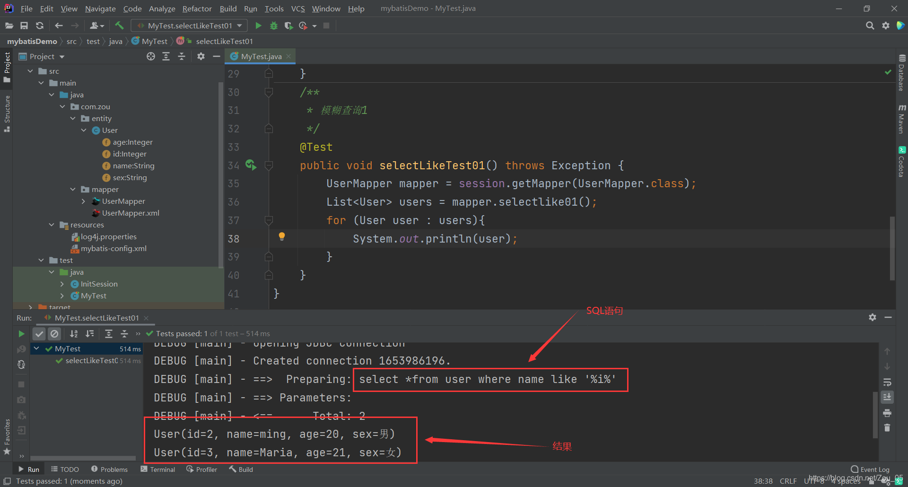Open the Navigate menu
This screenshot has height=487, width=908.
coord(100,9)
